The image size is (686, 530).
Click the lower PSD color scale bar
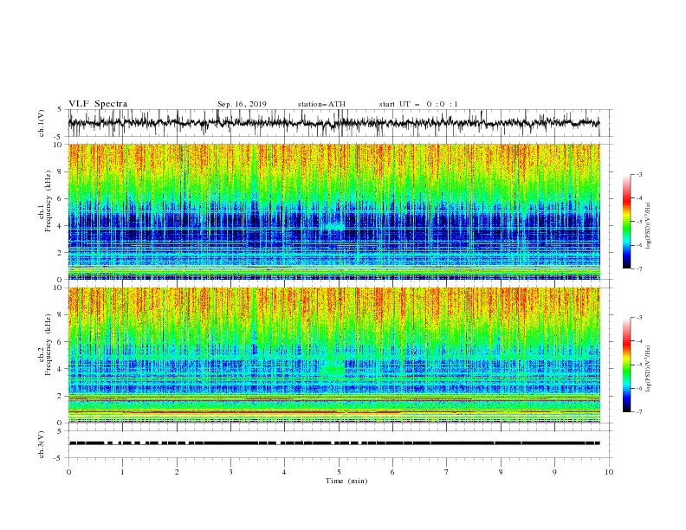pyautogui.click(x=626, y=365)
